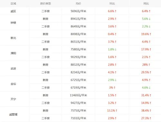The height and width of the screenshot is (122, 161).
Task: Click the green 1.8% 环比 value
Action: (x=112, y=49)
